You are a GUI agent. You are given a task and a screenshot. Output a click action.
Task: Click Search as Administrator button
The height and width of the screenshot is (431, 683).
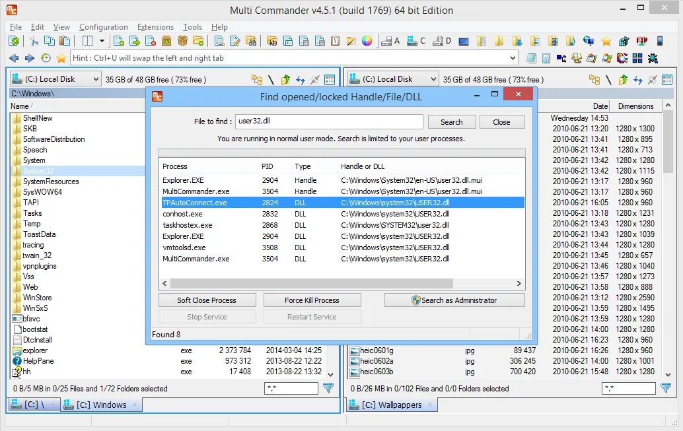(454, 300)
